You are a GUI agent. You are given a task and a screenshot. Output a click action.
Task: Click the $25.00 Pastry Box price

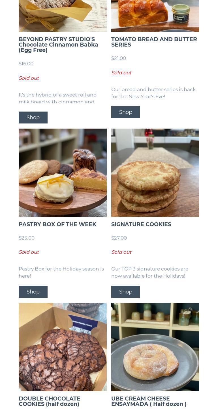point(27,238)
